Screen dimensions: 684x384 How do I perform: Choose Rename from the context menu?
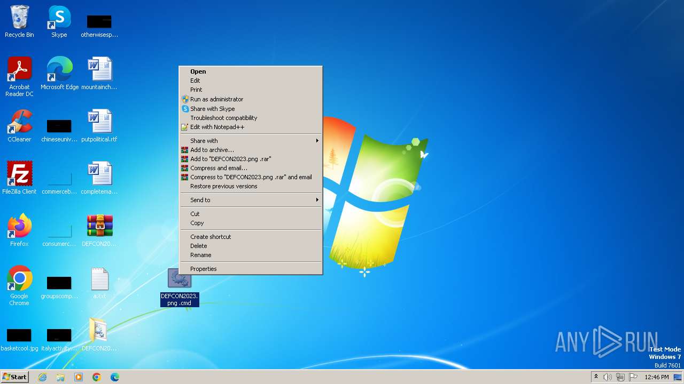pos(251,255)
